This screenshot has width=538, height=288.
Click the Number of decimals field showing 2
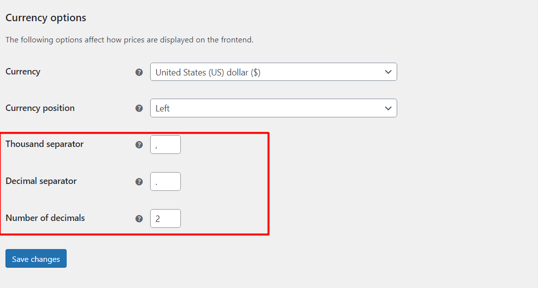(166, 218)
